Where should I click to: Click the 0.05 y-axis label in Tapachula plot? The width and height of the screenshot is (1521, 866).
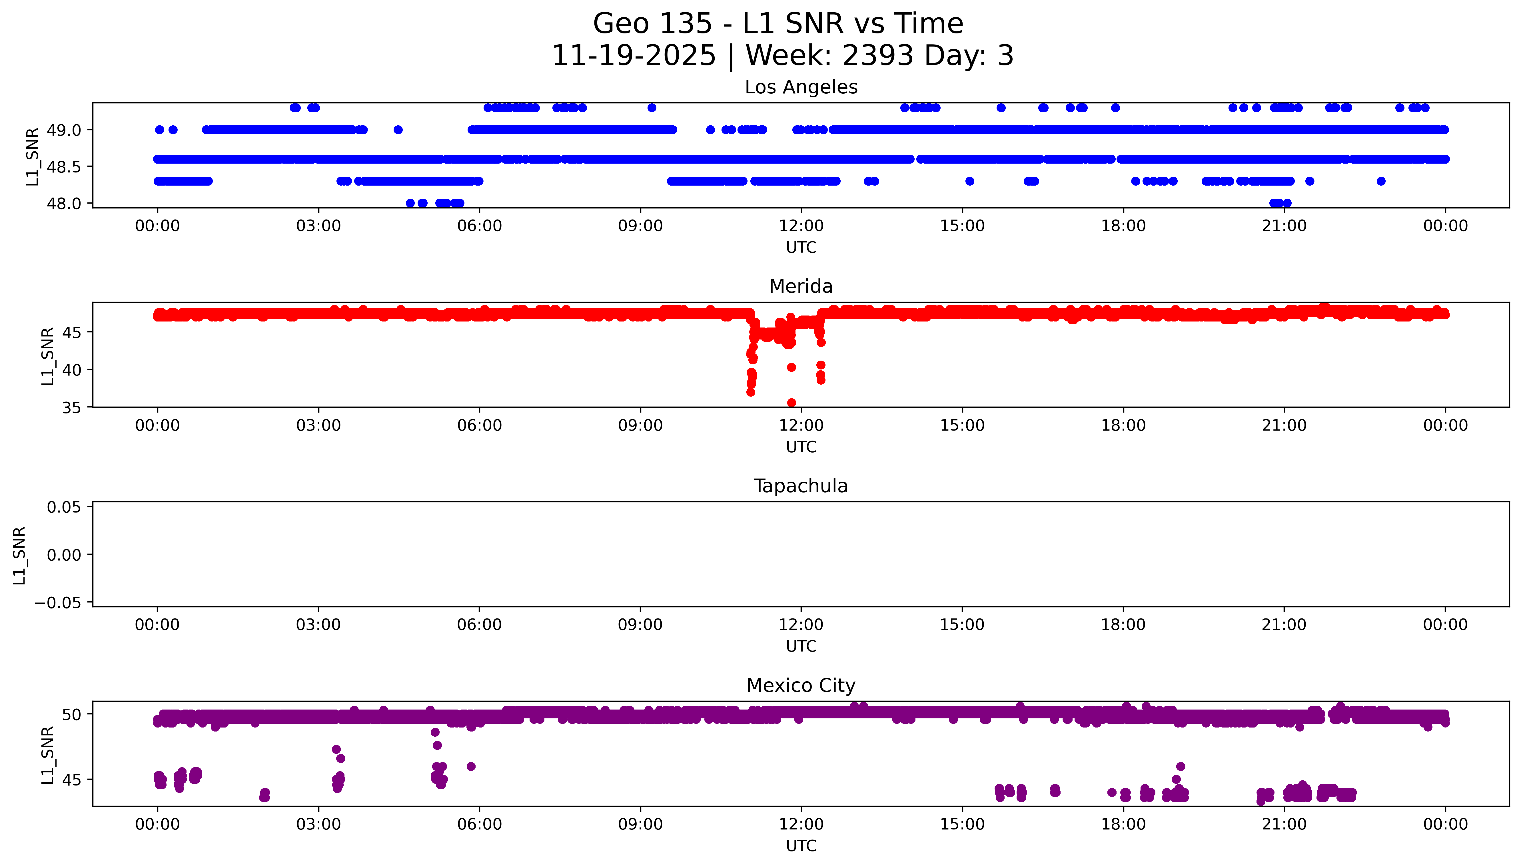[64, 507]
